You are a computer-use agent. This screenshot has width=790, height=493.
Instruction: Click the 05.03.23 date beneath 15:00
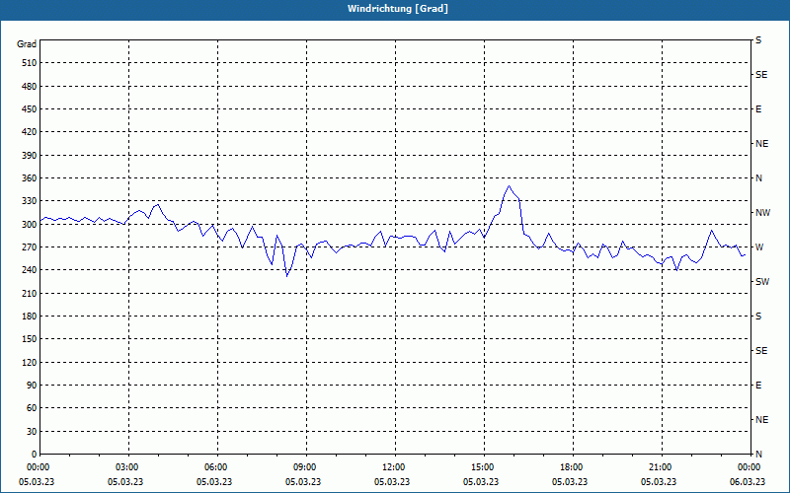481,482
